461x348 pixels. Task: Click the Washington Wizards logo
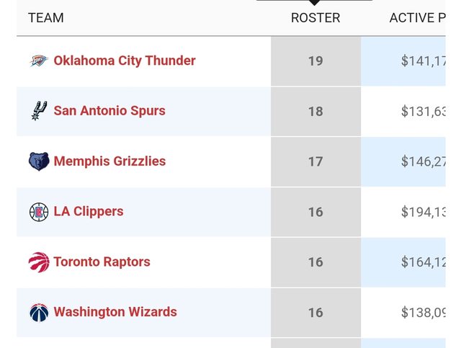tap(39, 313)
